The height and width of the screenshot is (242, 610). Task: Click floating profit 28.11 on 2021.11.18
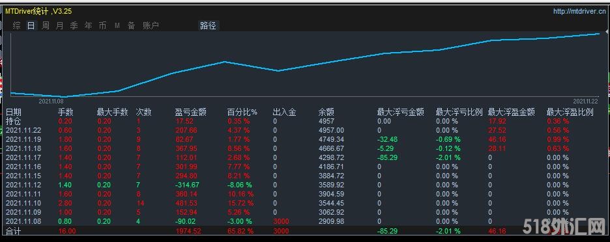point(497,148)
